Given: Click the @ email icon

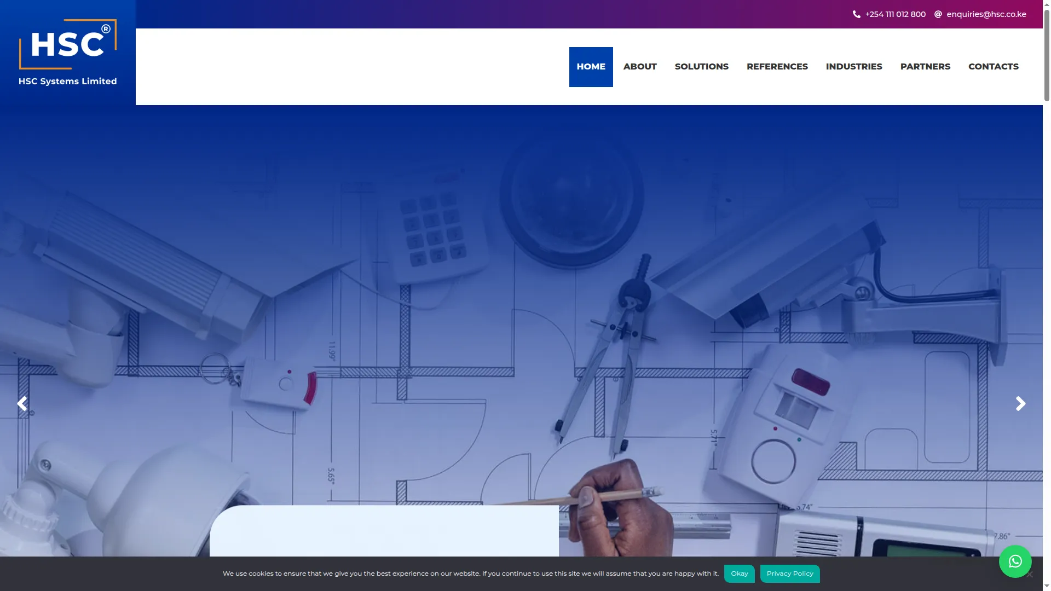Looking at the screenshot, I should click(938, 14).
